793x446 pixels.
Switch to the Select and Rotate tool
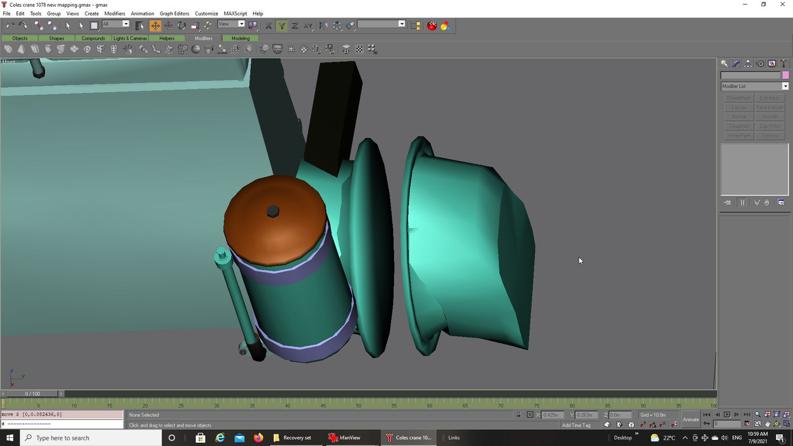pyautogui.click(x=181, y=25)
